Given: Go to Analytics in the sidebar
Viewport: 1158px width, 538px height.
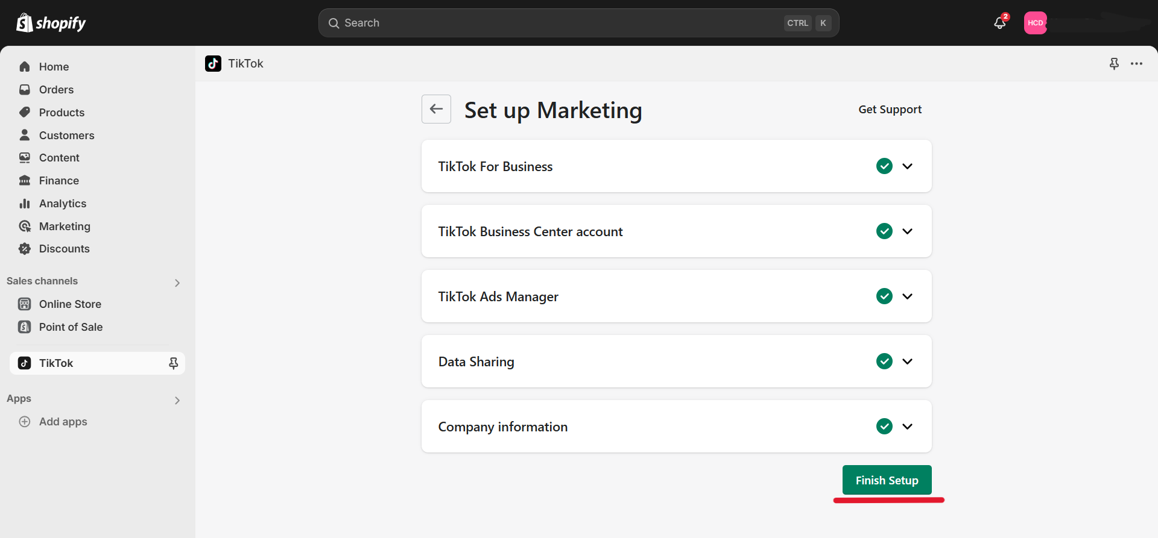Looking at the screenshot, I should 62,204.
